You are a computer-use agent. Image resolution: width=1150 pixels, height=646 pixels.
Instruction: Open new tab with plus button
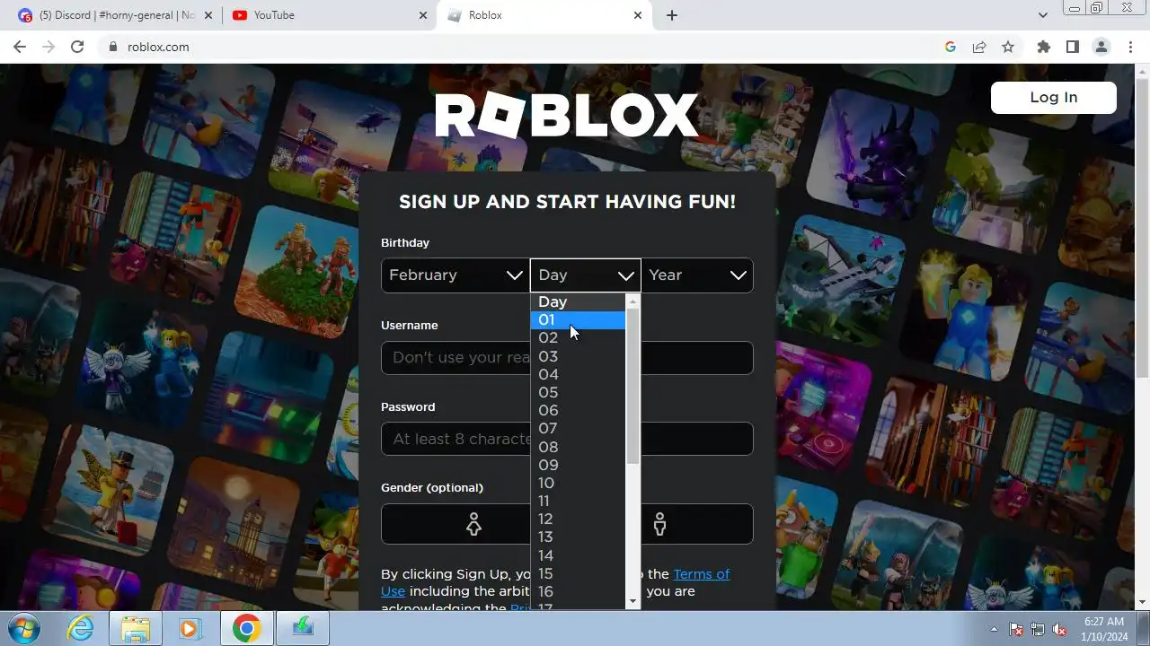[671, 15]
